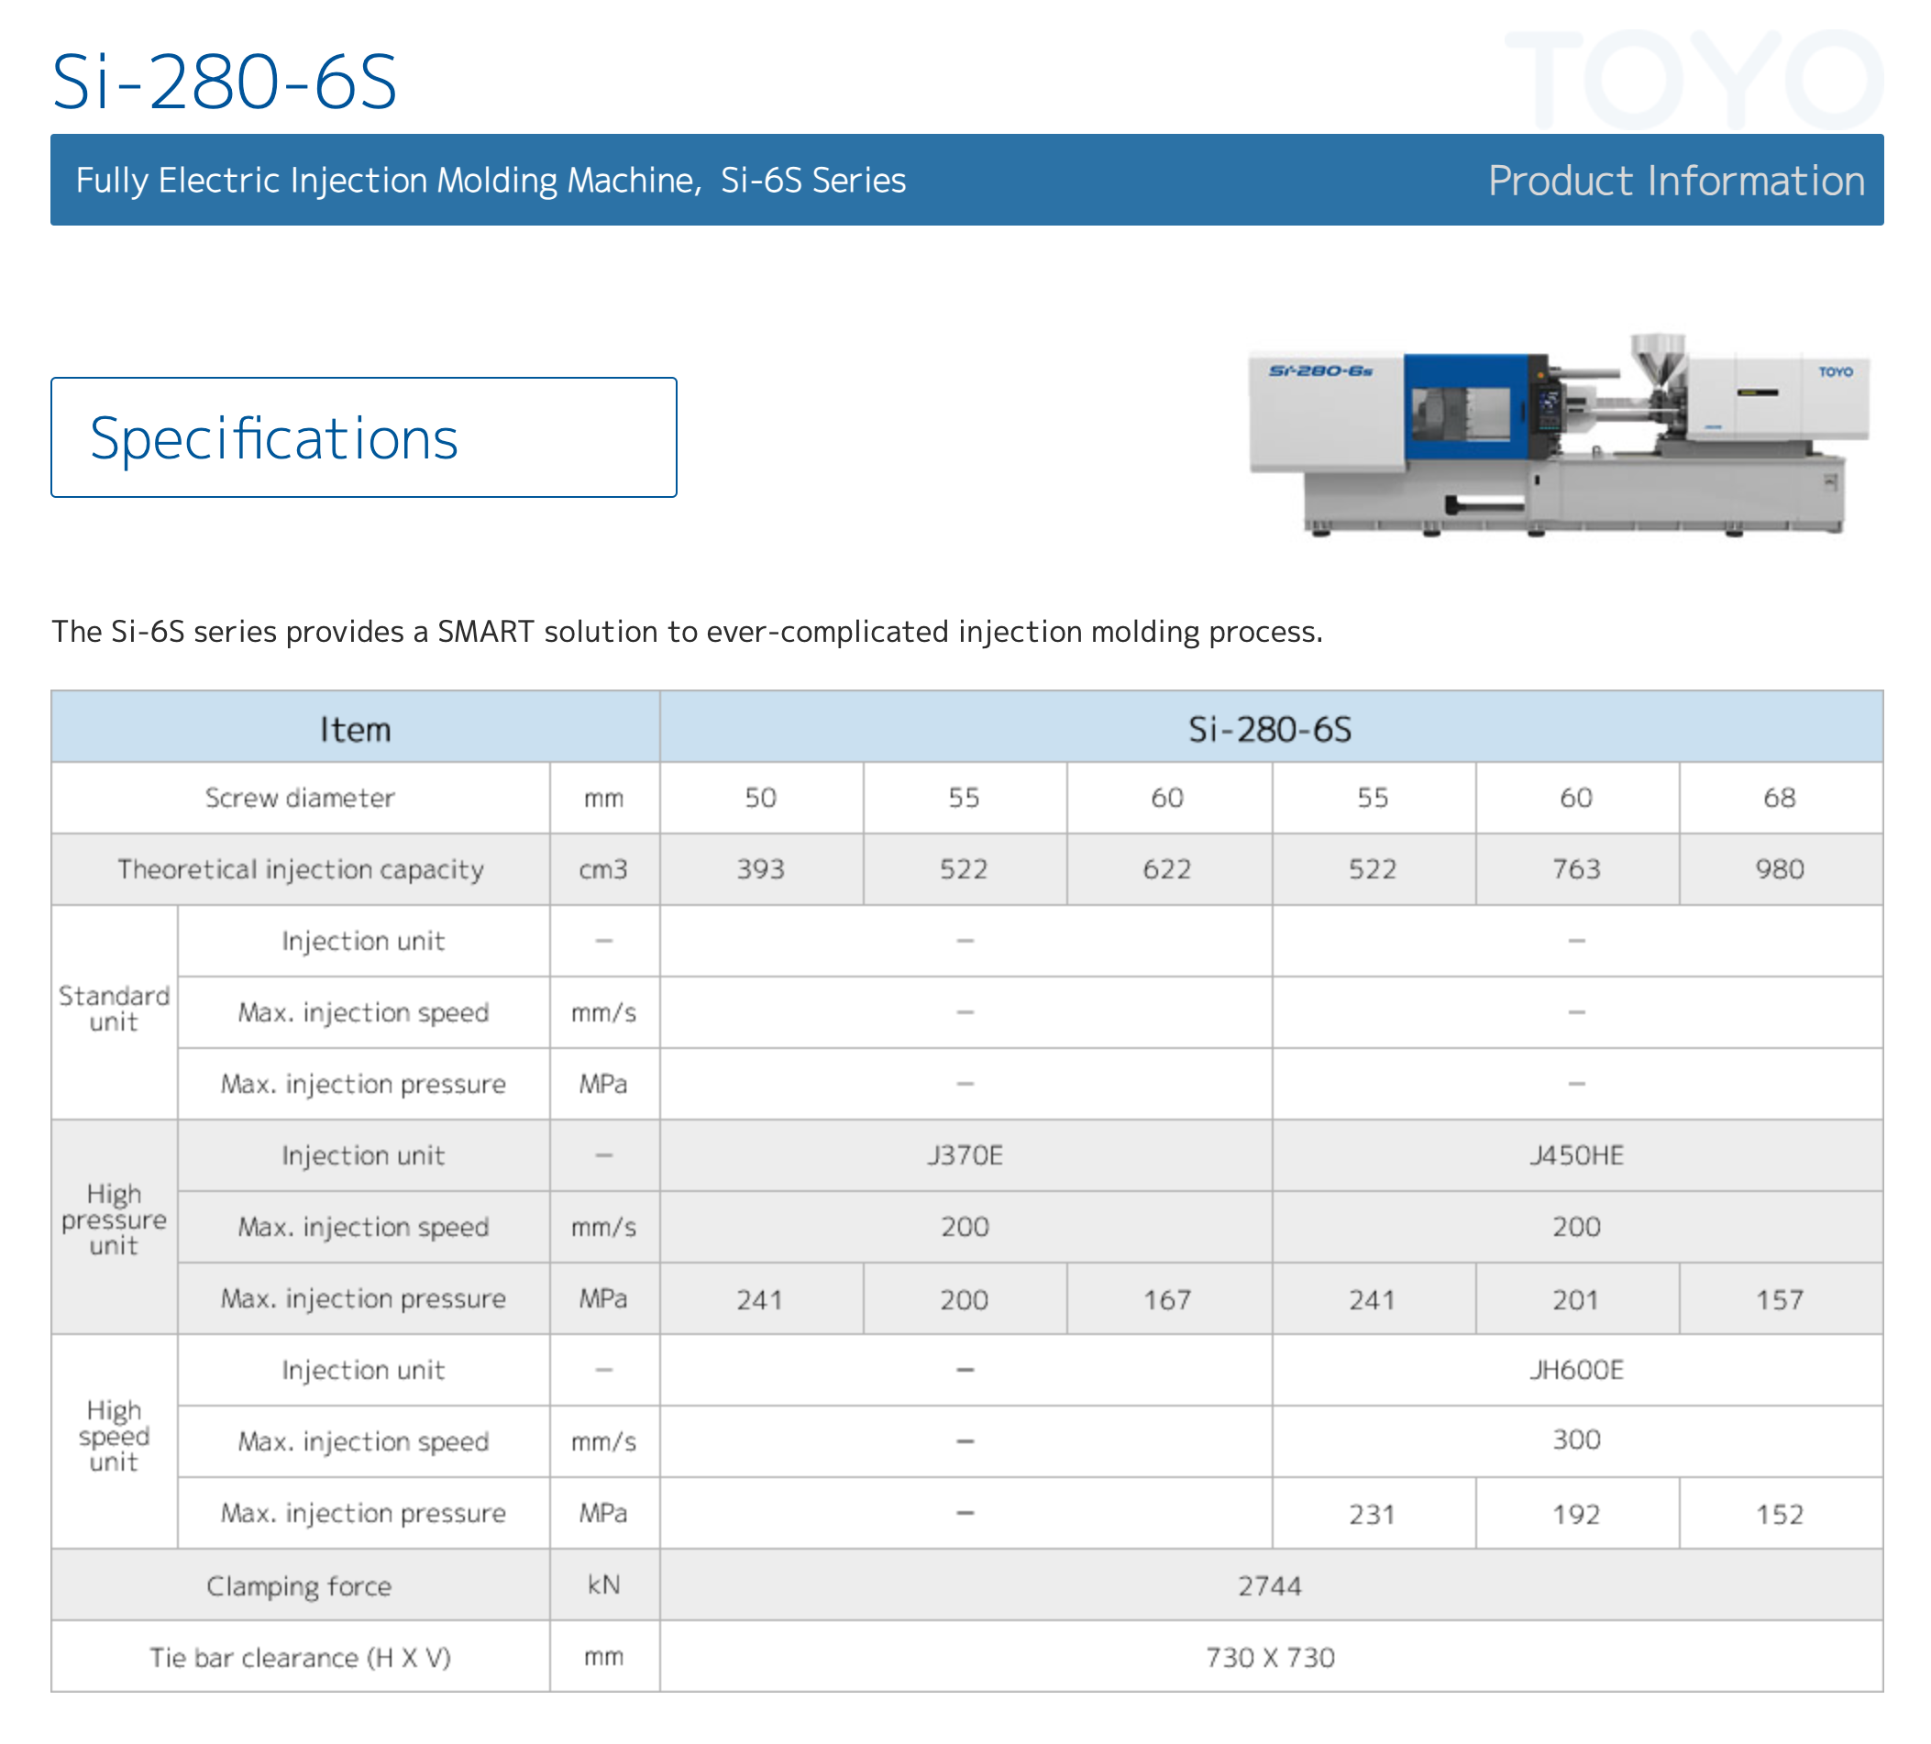Screen dimensions: 1931x1744
Task: Click the injection pressure value 167
Action: coord(1166,1300)
